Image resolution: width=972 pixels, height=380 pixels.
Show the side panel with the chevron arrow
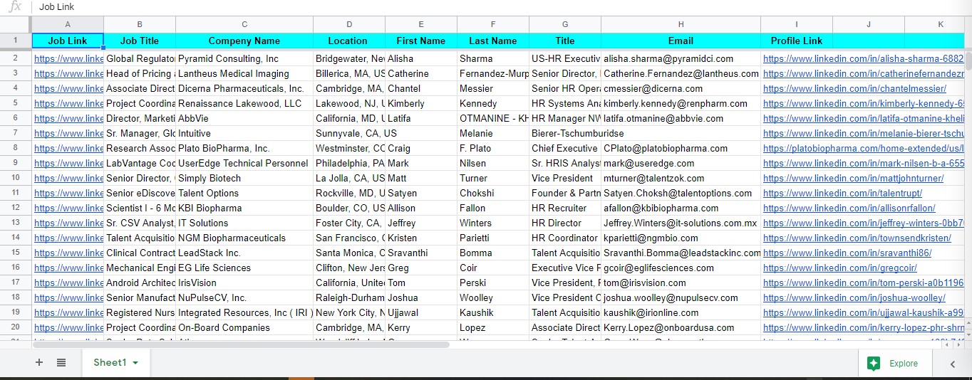953,364
